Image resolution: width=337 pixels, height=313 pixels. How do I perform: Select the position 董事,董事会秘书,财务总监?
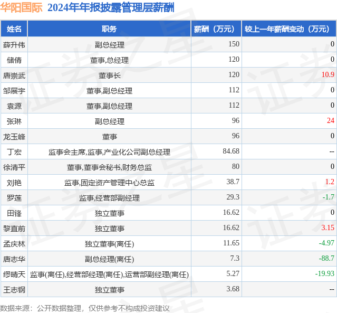coord(109,167)
